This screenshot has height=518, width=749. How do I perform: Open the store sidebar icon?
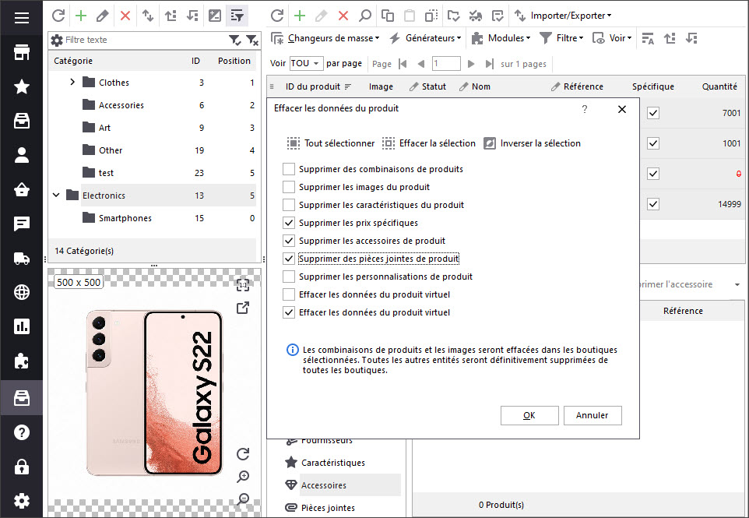22,52
